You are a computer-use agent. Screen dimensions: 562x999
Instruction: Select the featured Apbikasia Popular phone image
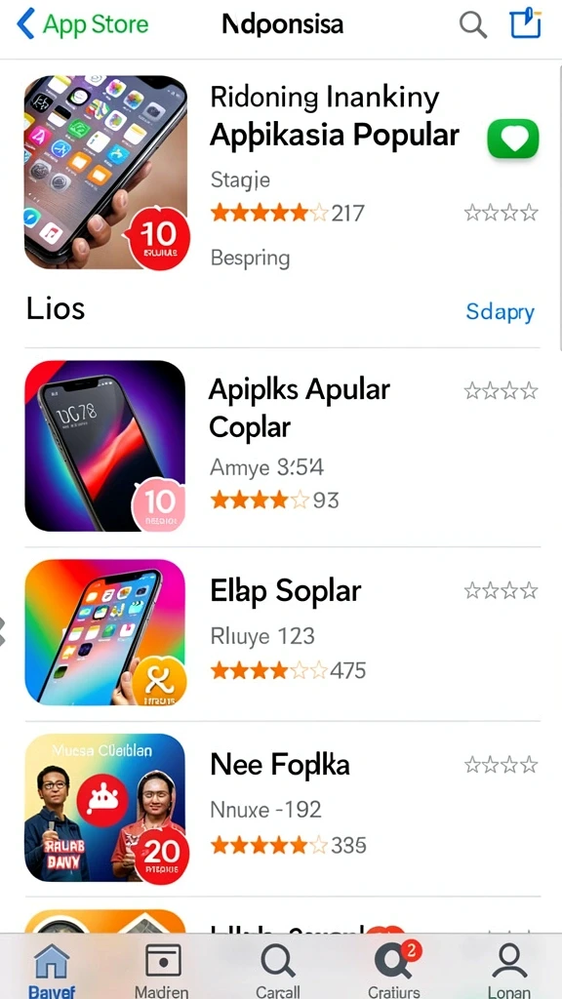(106, 172)
